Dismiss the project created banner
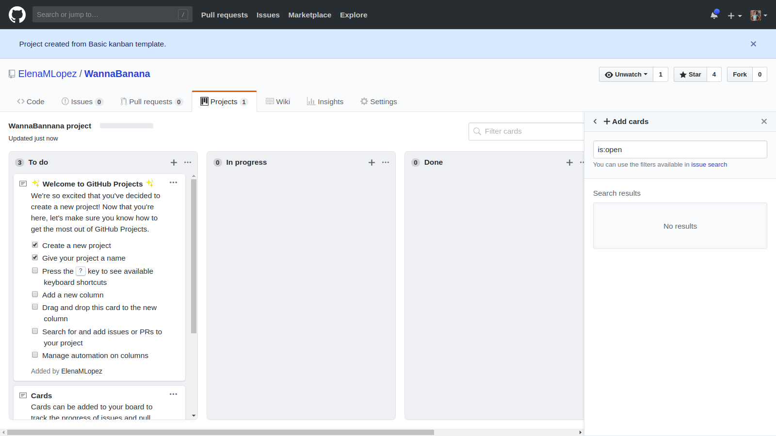Screen dimensions: 776x436 click(753, 44)
